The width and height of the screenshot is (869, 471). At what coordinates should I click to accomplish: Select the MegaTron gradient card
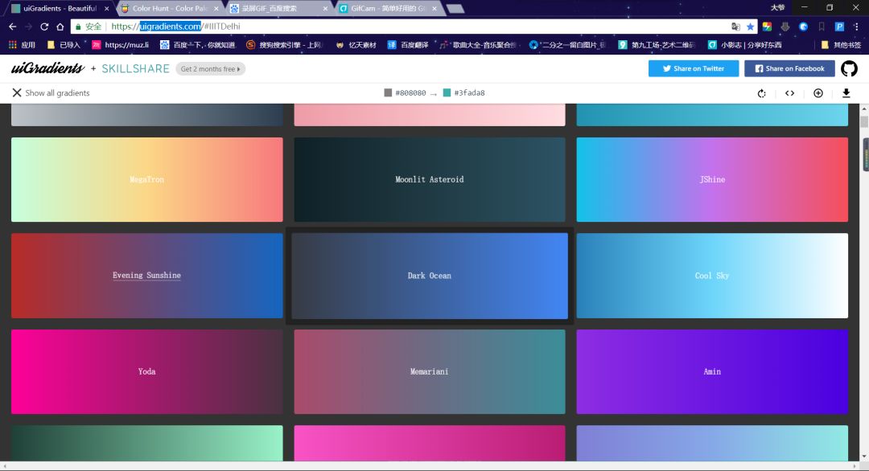tap(147, 179)
